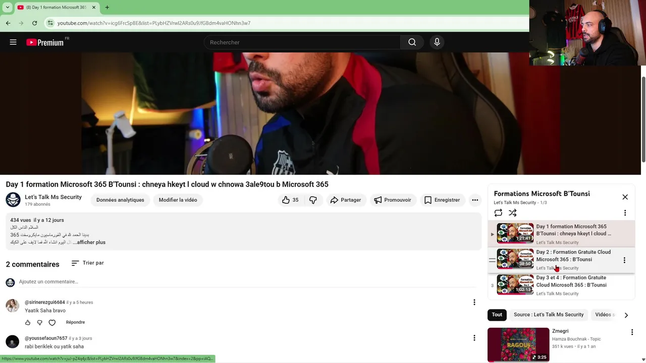Image resolution: width=646 pixels, height=363 pixels.
Task: Click the browser address bar URL
Action: coord(154,23)
